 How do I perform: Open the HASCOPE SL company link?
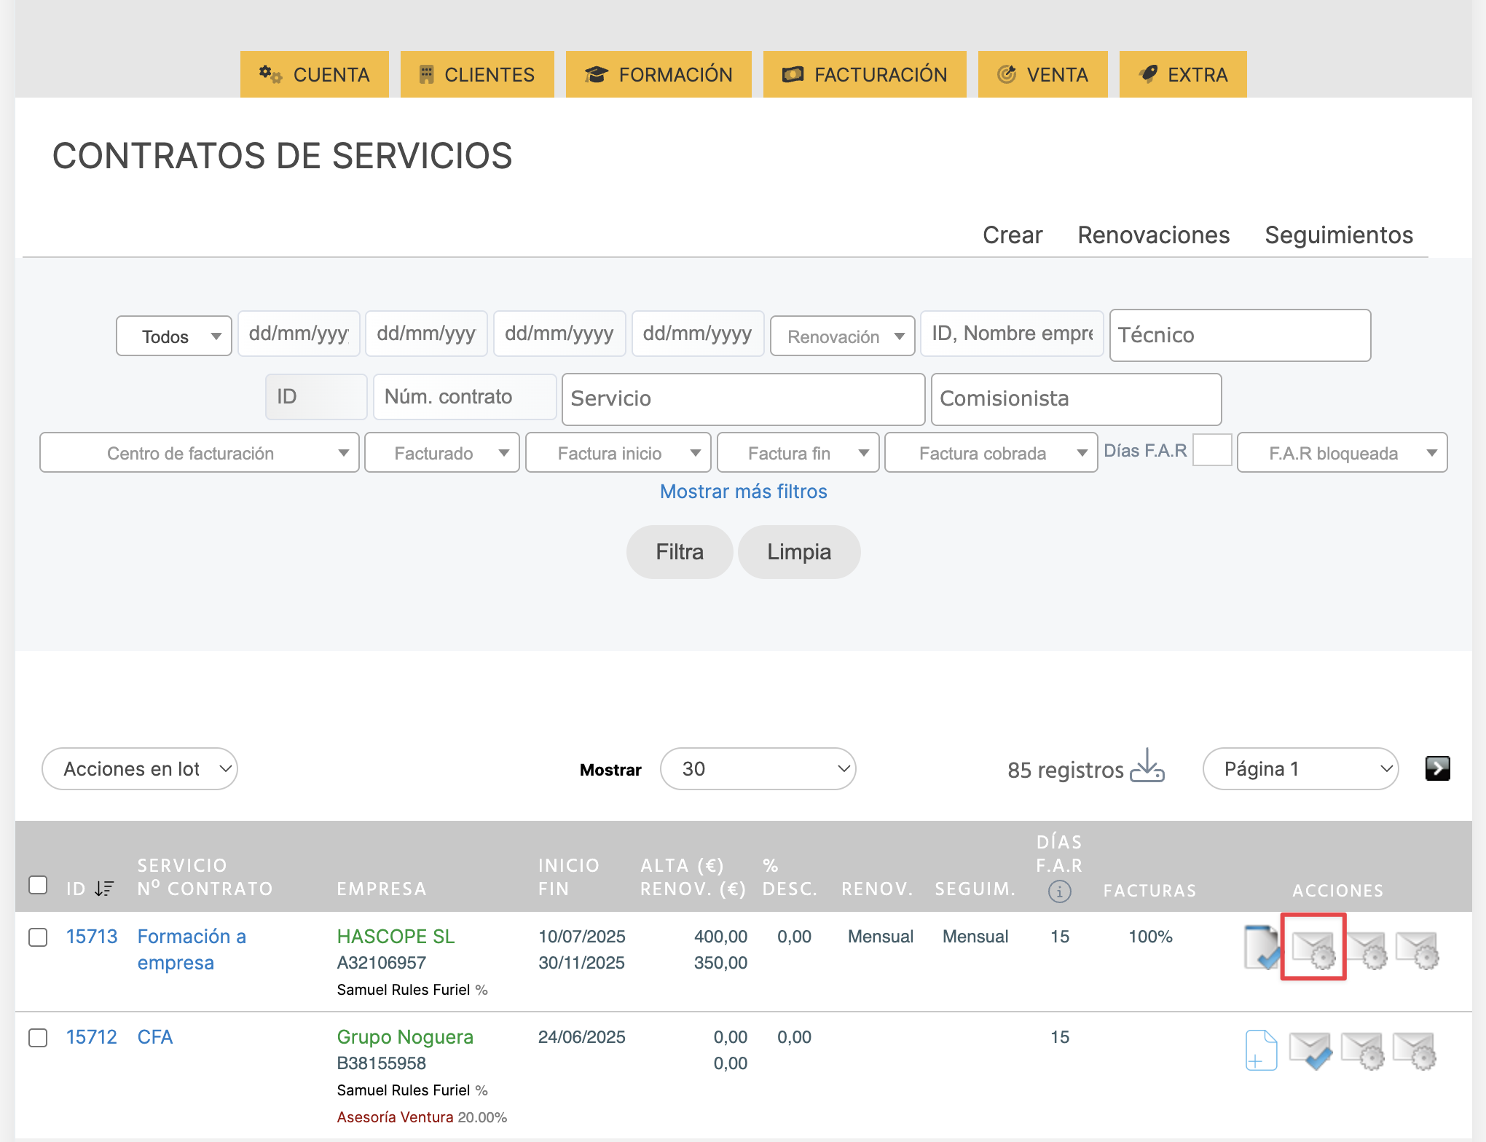tap(396, 937)
